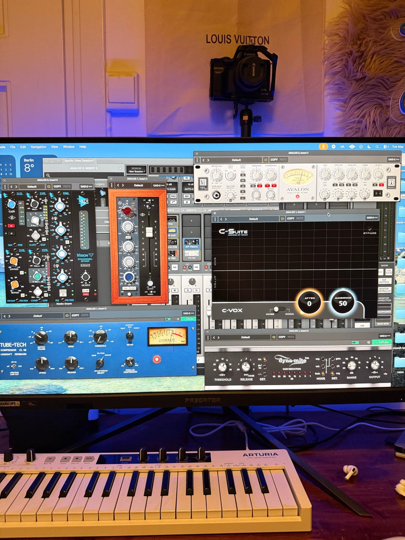This screenshot has height=540, width=405.
Task: Open the SESSION New Session selector in Console
Action: (x=136, y=170)
